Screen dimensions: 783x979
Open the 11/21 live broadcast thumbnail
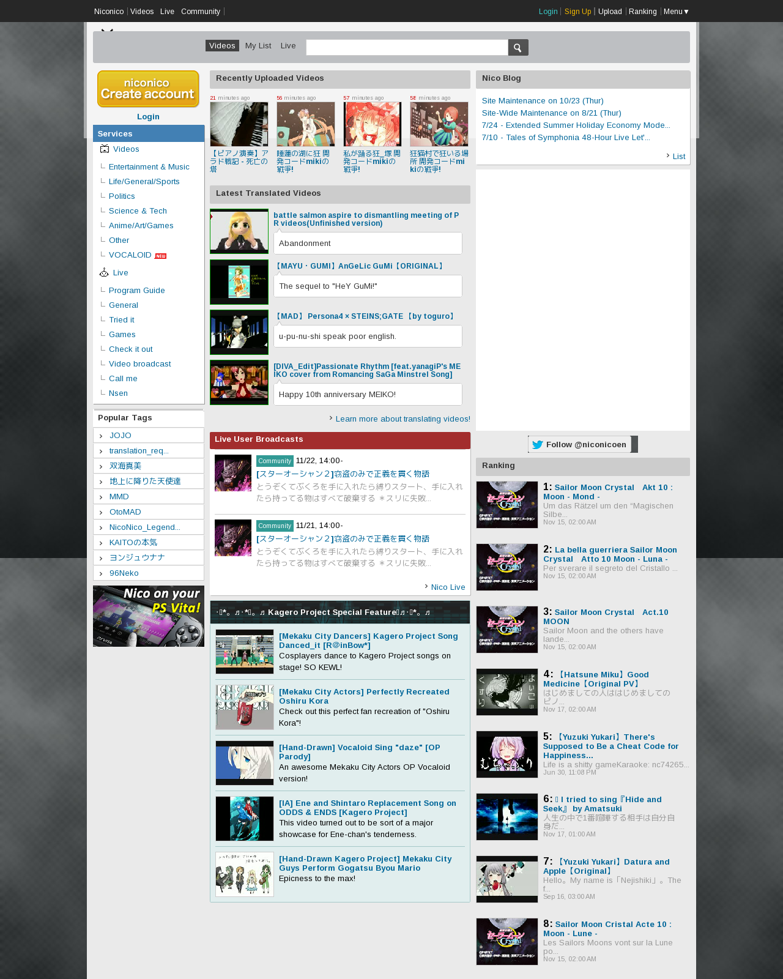coord(233,538)
